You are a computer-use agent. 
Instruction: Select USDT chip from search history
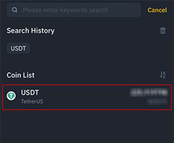(x=18, y=48)
